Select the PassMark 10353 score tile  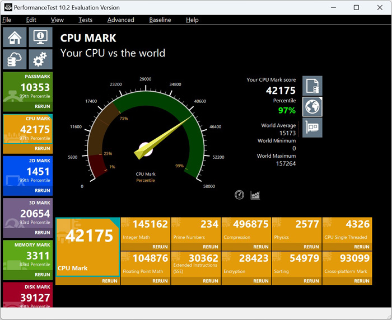click(28, 87)
